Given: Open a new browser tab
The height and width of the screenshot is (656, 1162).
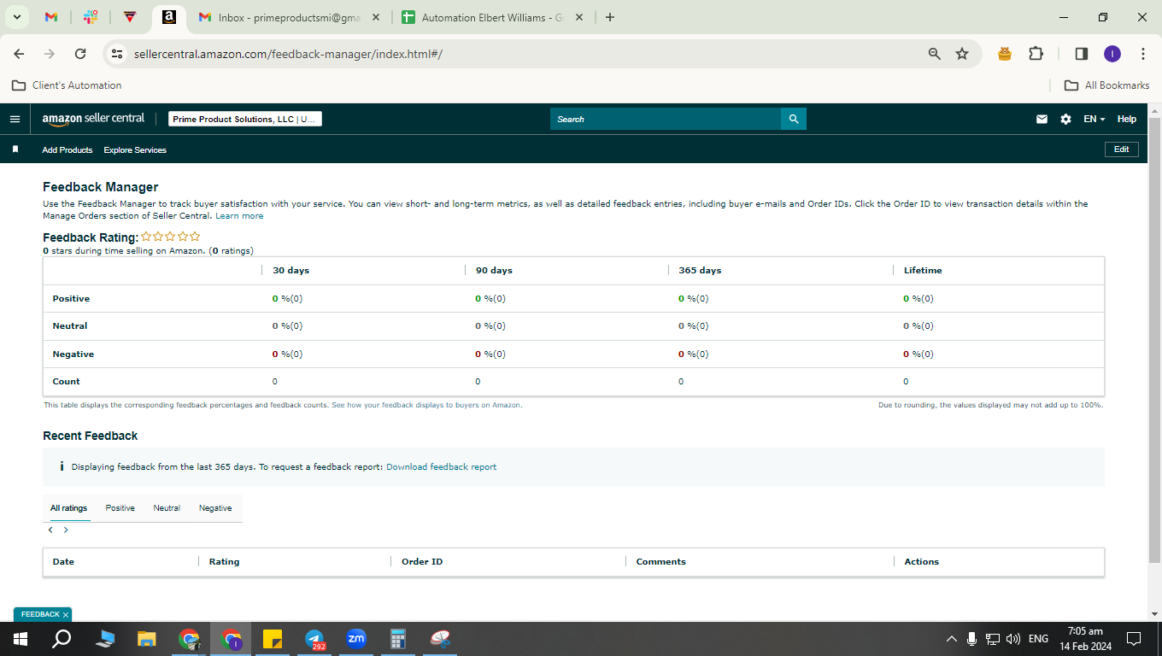Looking at the screenshot, I should tap(609, 17).
